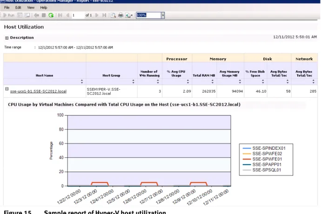The width and height of the screenshot is (321, 214).
Task: Go to the next report page
Action: tap(97, 15)
